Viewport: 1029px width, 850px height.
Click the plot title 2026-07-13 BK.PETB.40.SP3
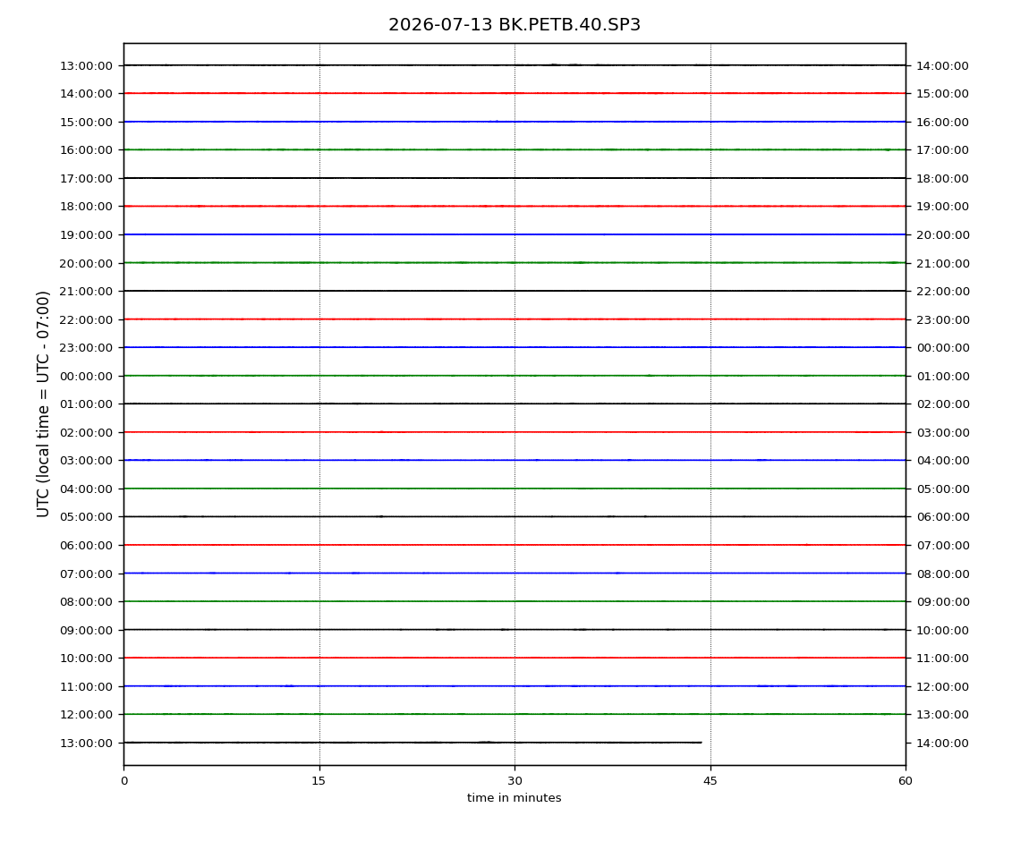(x=514, y=25)
